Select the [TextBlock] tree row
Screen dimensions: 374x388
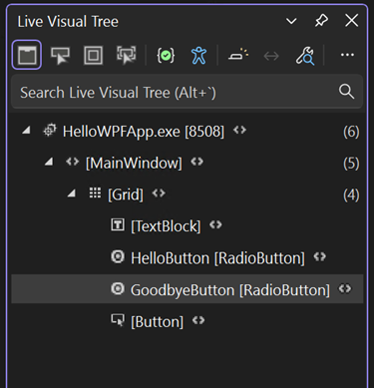[187, 225]
